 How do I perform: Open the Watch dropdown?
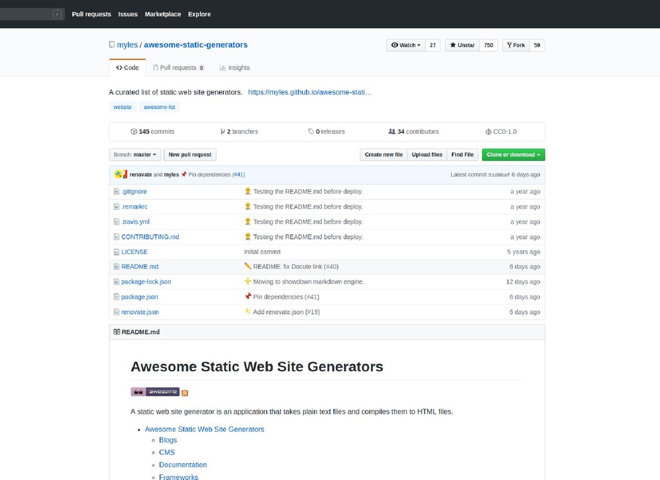[x=406, y=46]
